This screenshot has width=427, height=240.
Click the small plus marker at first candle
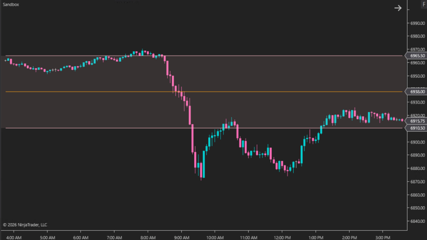5,60
